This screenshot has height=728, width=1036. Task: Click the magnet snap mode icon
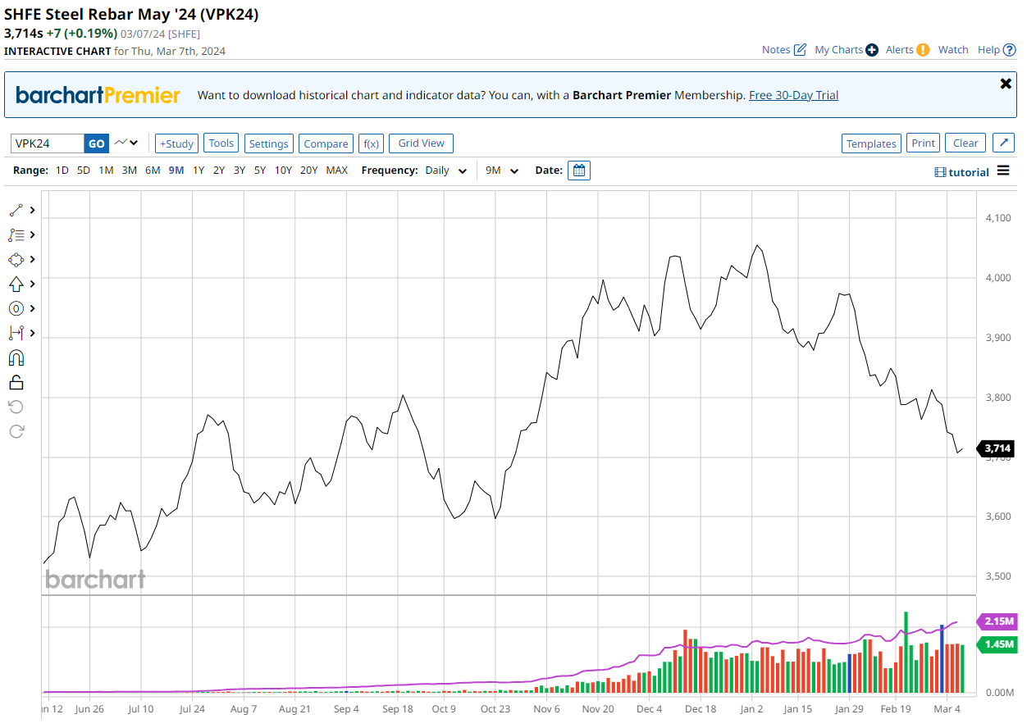click(16, 357)
